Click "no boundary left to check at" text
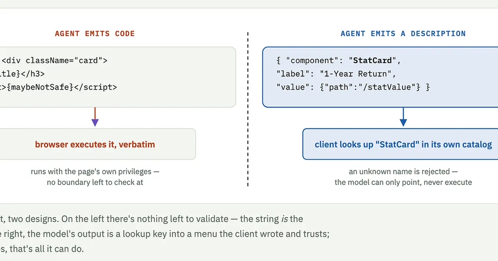Viewport: 498px width, 261px height. click(x=95, y=182)
